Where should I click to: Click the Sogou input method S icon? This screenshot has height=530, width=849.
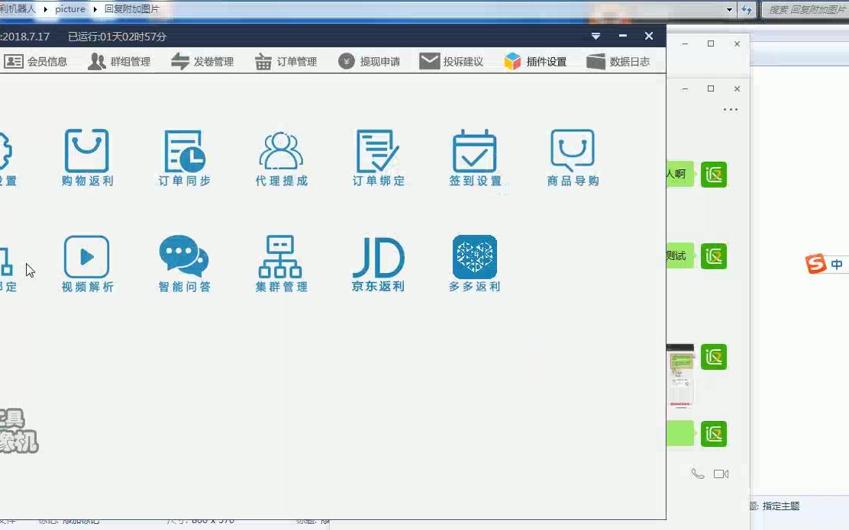tap(815, 264)
